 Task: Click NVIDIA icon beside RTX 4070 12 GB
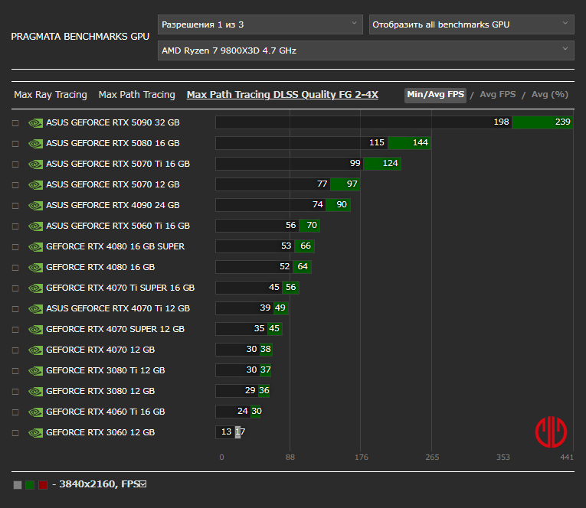pos(35,350)
